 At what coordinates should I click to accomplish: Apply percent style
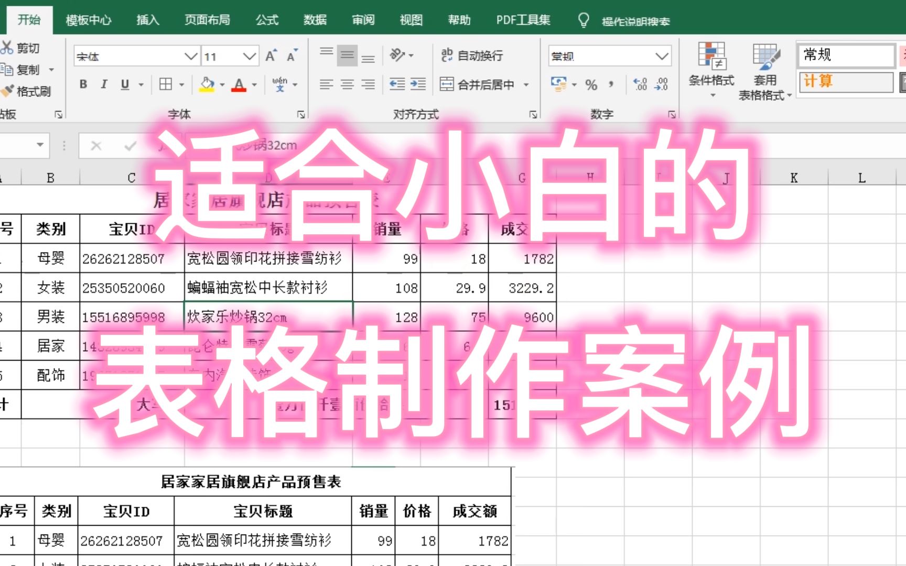[x=591, y=84]
